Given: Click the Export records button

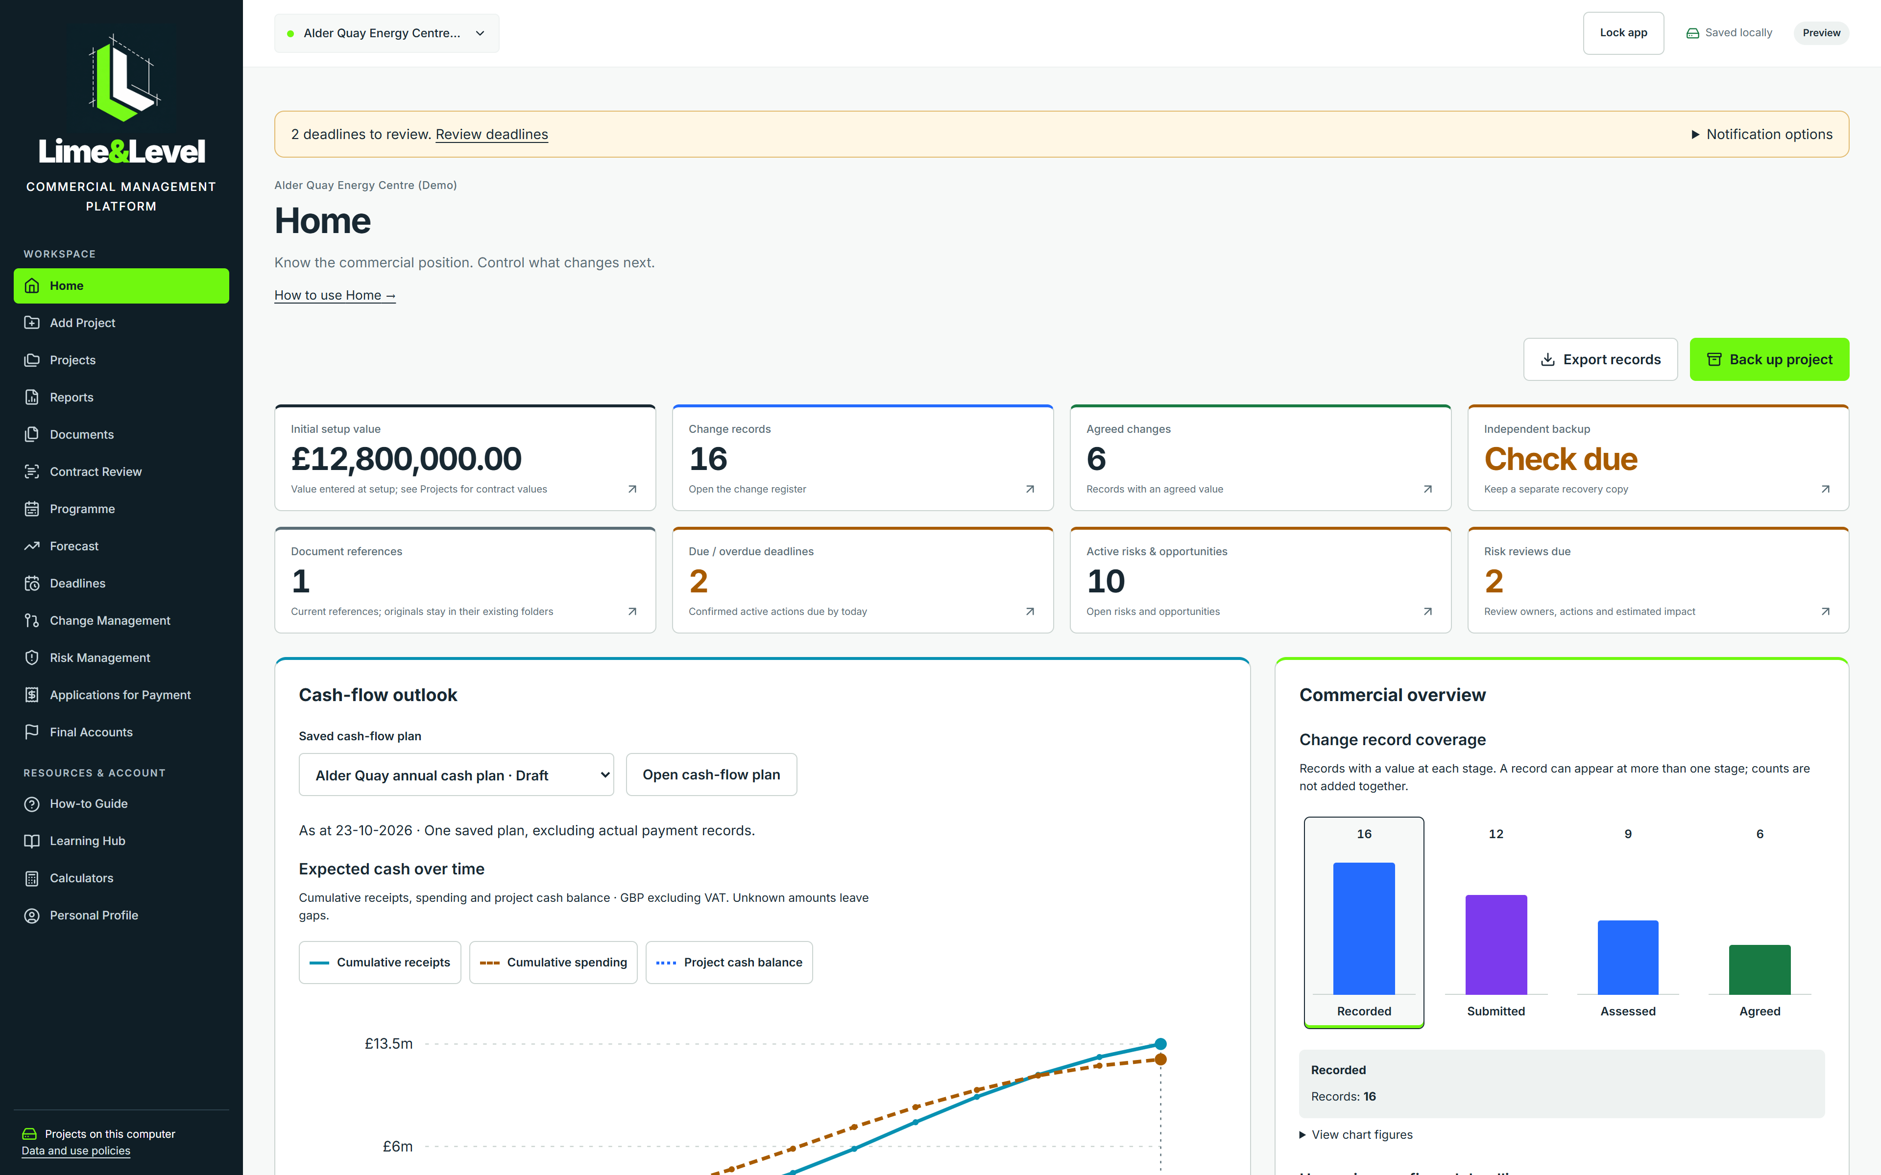Looking at the screenshot, I should point(1600,360).
